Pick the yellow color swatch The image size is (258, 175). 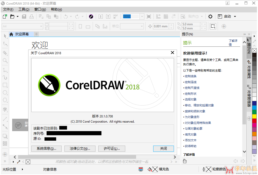coord(254,116)
